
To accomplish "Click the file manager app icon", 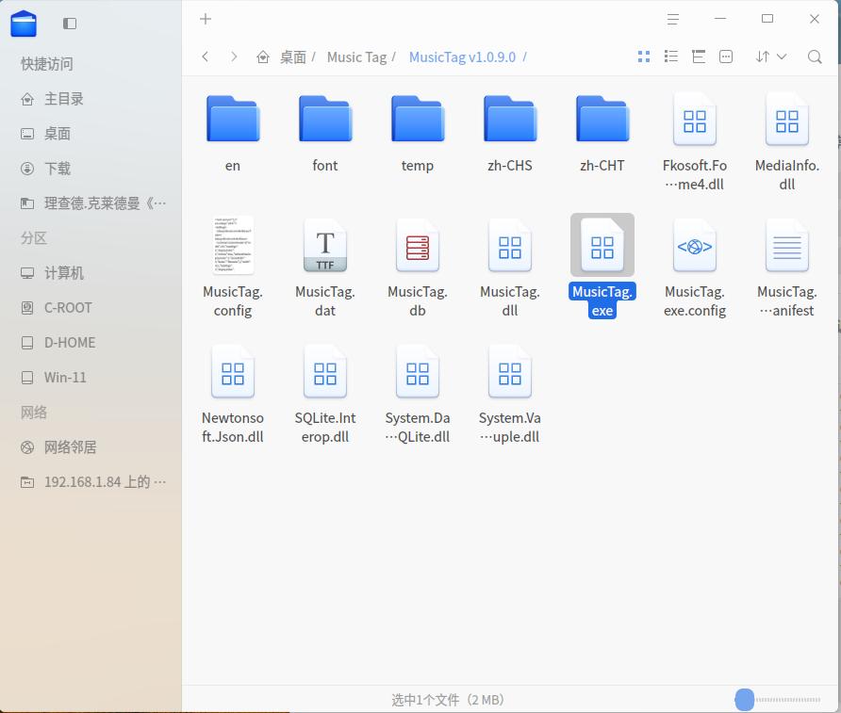I will coord(24,24).
